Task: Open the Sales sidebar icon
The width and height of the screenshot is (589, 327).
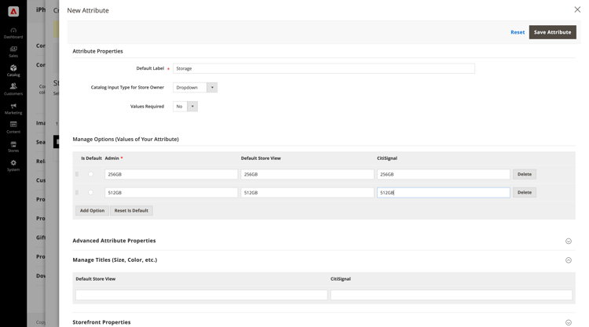Action: pos(13,52)
